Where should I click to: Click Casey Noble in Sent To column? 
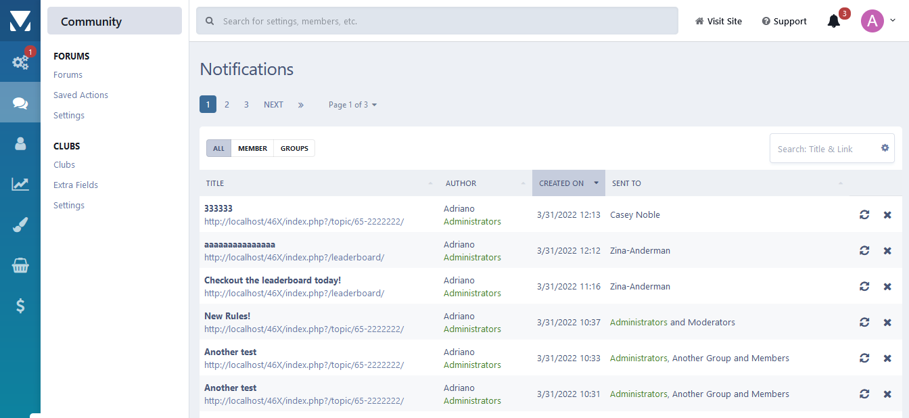(x=635, y=215)
